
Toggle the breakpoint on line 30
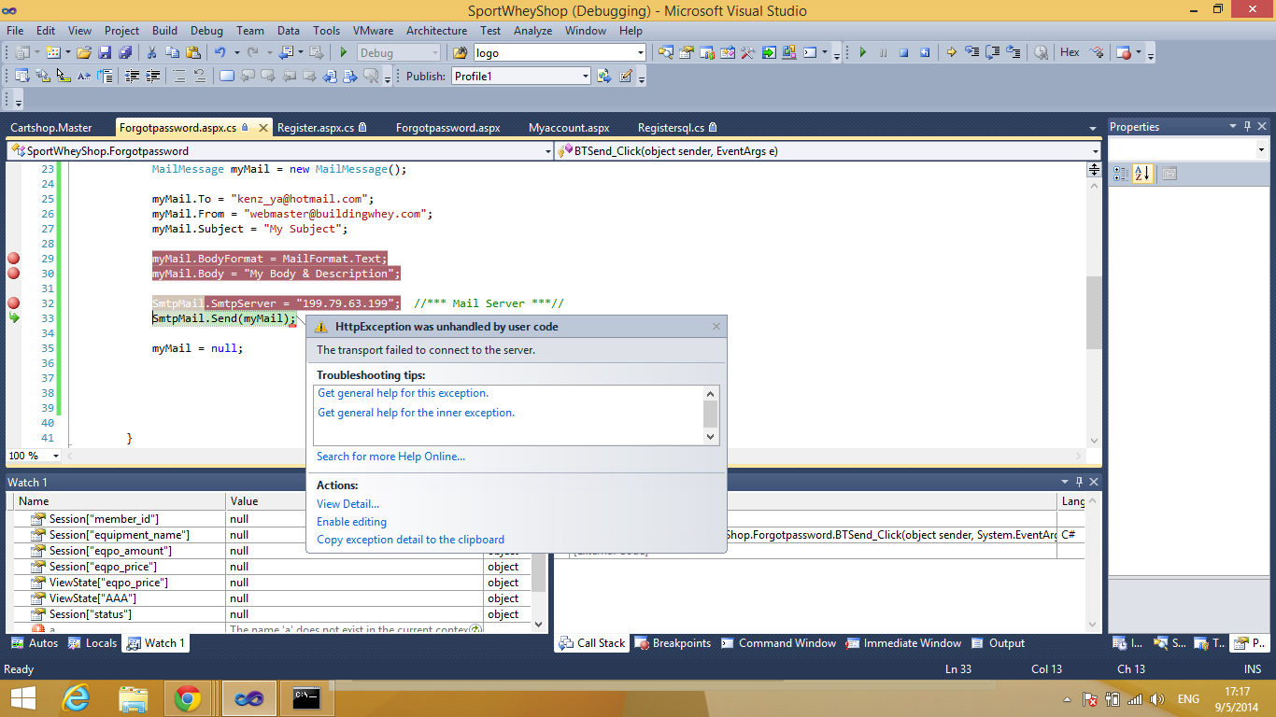(13, 274)
